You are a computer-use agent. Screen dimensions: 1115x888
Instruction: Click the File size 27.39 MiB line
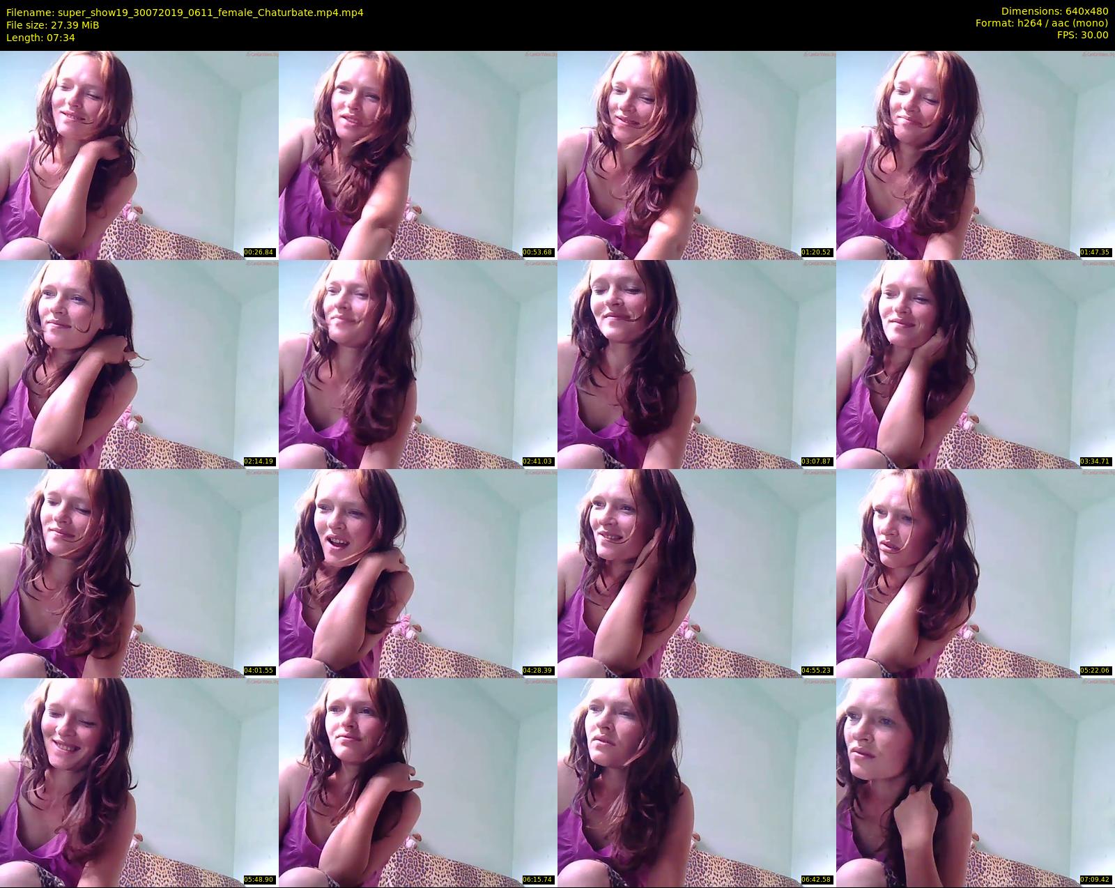(x=53, y=25)
